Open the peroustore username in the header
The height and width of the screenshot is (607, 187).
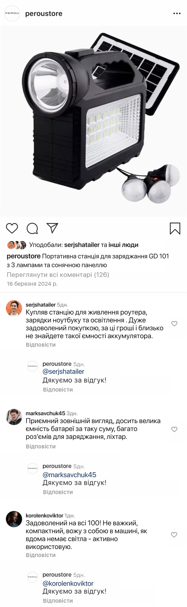44,14
